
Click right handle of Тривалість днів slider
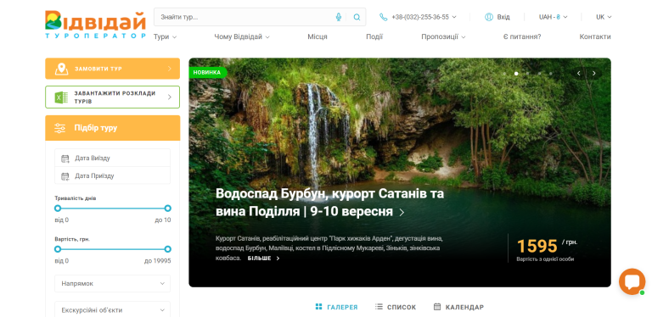click(x=167, y=209)
